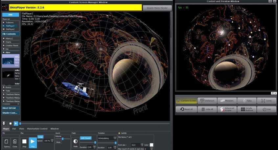The image size is (278, 150).
Task: Expand the first Theofanis Matsopoulos folder
Action: [x=11, y=94]
